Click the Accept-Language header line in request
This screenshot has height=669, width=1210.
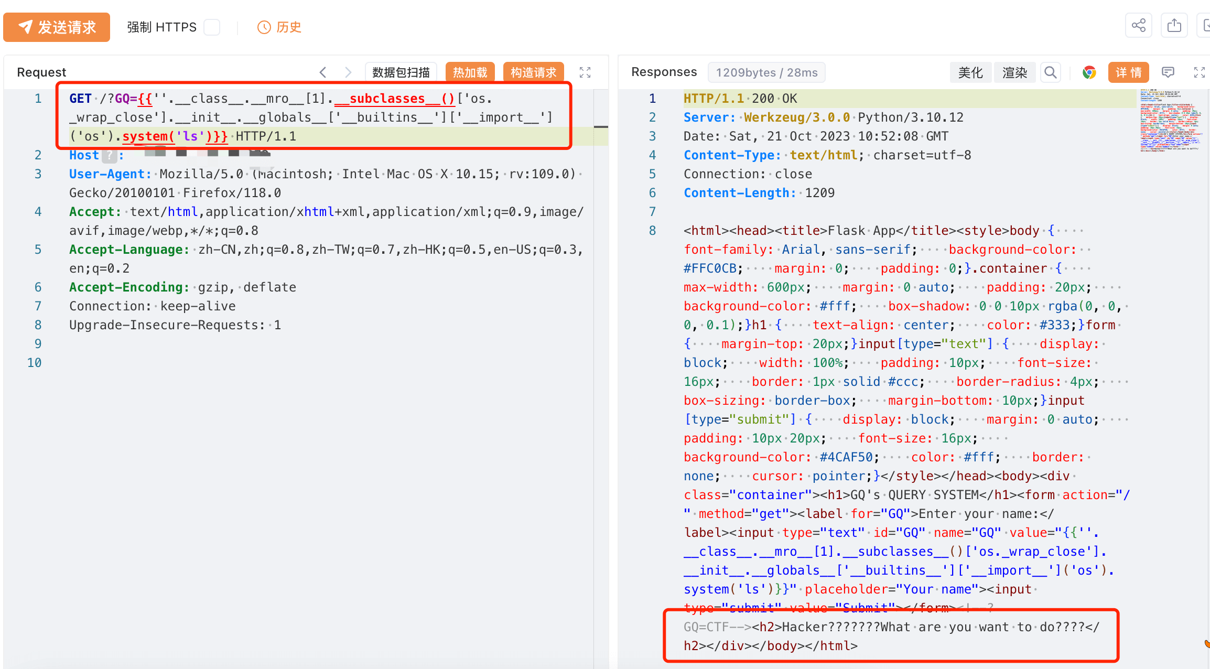[x=326, y=259]
